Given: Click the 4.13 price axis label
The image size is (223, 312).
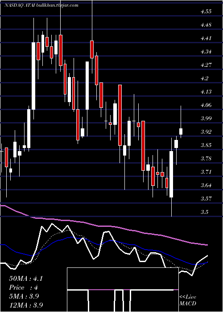Looking at the screenshot, I should point(206,92).
